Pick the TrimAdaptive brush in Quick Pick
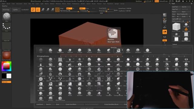The width and height of the screenshot is (194, 109). point(148,51)
